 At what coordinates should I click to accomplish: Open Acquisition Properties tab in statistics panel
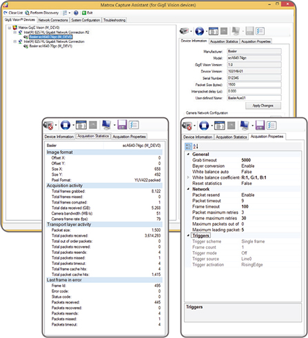pos(130,137)
